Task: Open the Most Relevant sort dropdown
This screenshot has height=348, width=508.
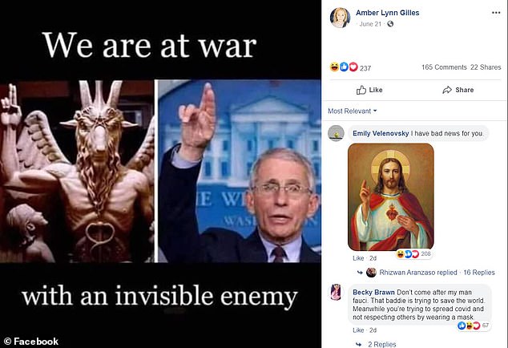Action: pyautogui.click(x=353, y=111)
